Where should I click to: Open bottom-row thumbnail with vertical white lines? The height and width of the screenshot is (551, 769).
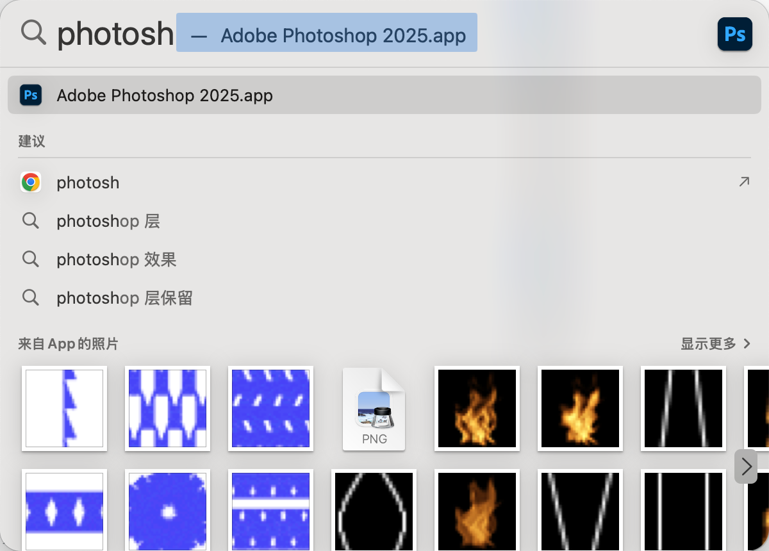683,511
